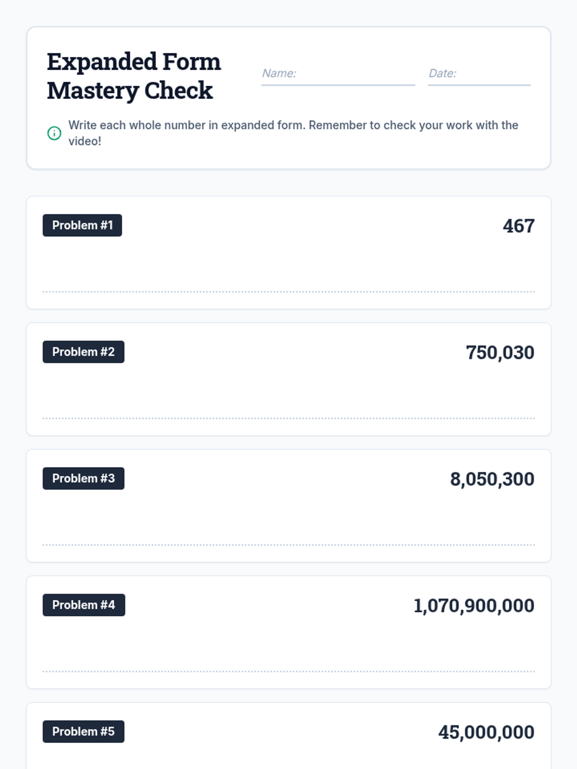Click the number 467
Image resolution: width=577 pixels, height=769 pixels.
point(518,226)
